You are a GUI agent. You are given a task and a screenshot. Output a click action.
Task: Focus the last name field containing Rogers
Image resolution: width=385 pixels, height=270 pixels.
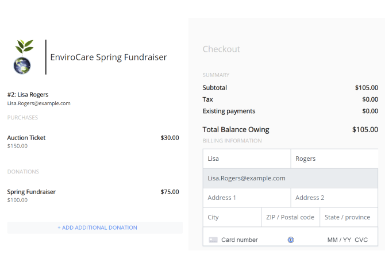334,159
